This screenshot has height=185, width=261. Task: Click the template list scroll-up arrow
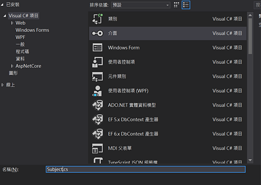(250, 15)
